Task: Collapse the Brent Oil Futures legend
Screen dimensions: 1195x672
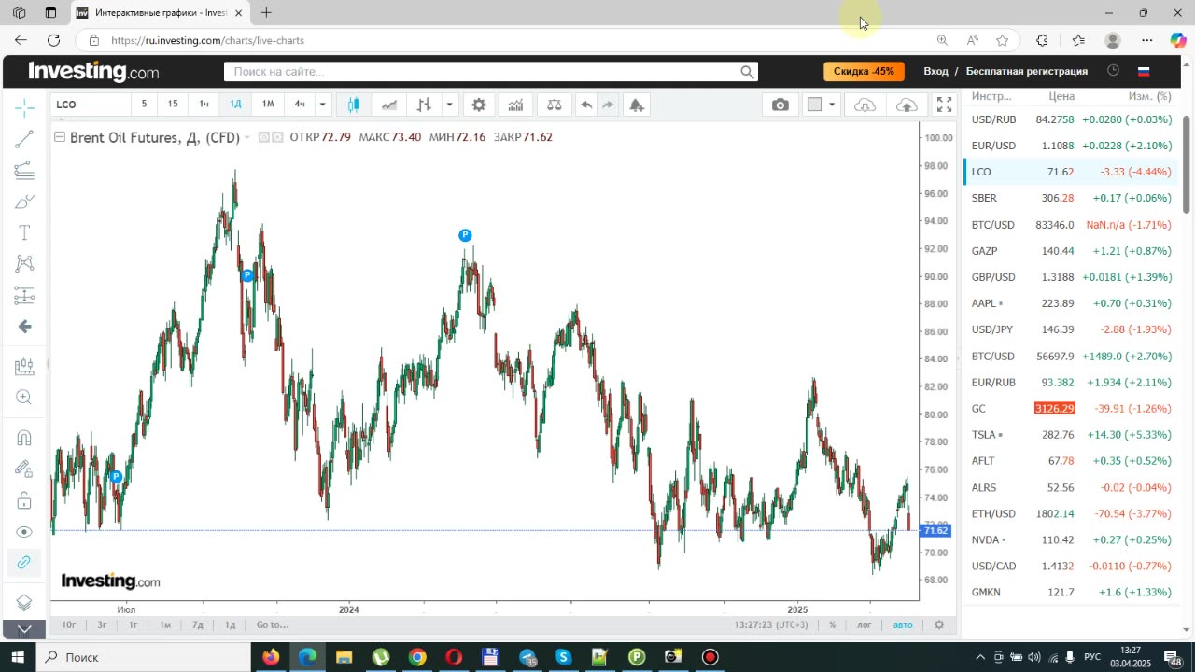Action: point(59,137)
